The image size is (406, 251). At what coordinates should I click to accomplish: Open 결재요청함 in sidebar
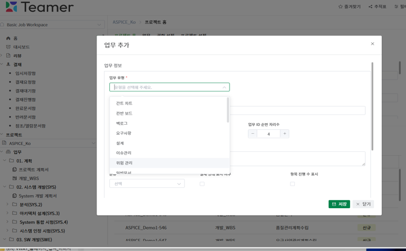point(25,82)
